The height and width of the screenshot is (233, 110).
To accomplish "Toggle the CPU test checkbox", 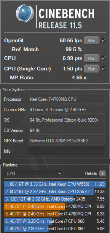I will [x=103, y=58].
